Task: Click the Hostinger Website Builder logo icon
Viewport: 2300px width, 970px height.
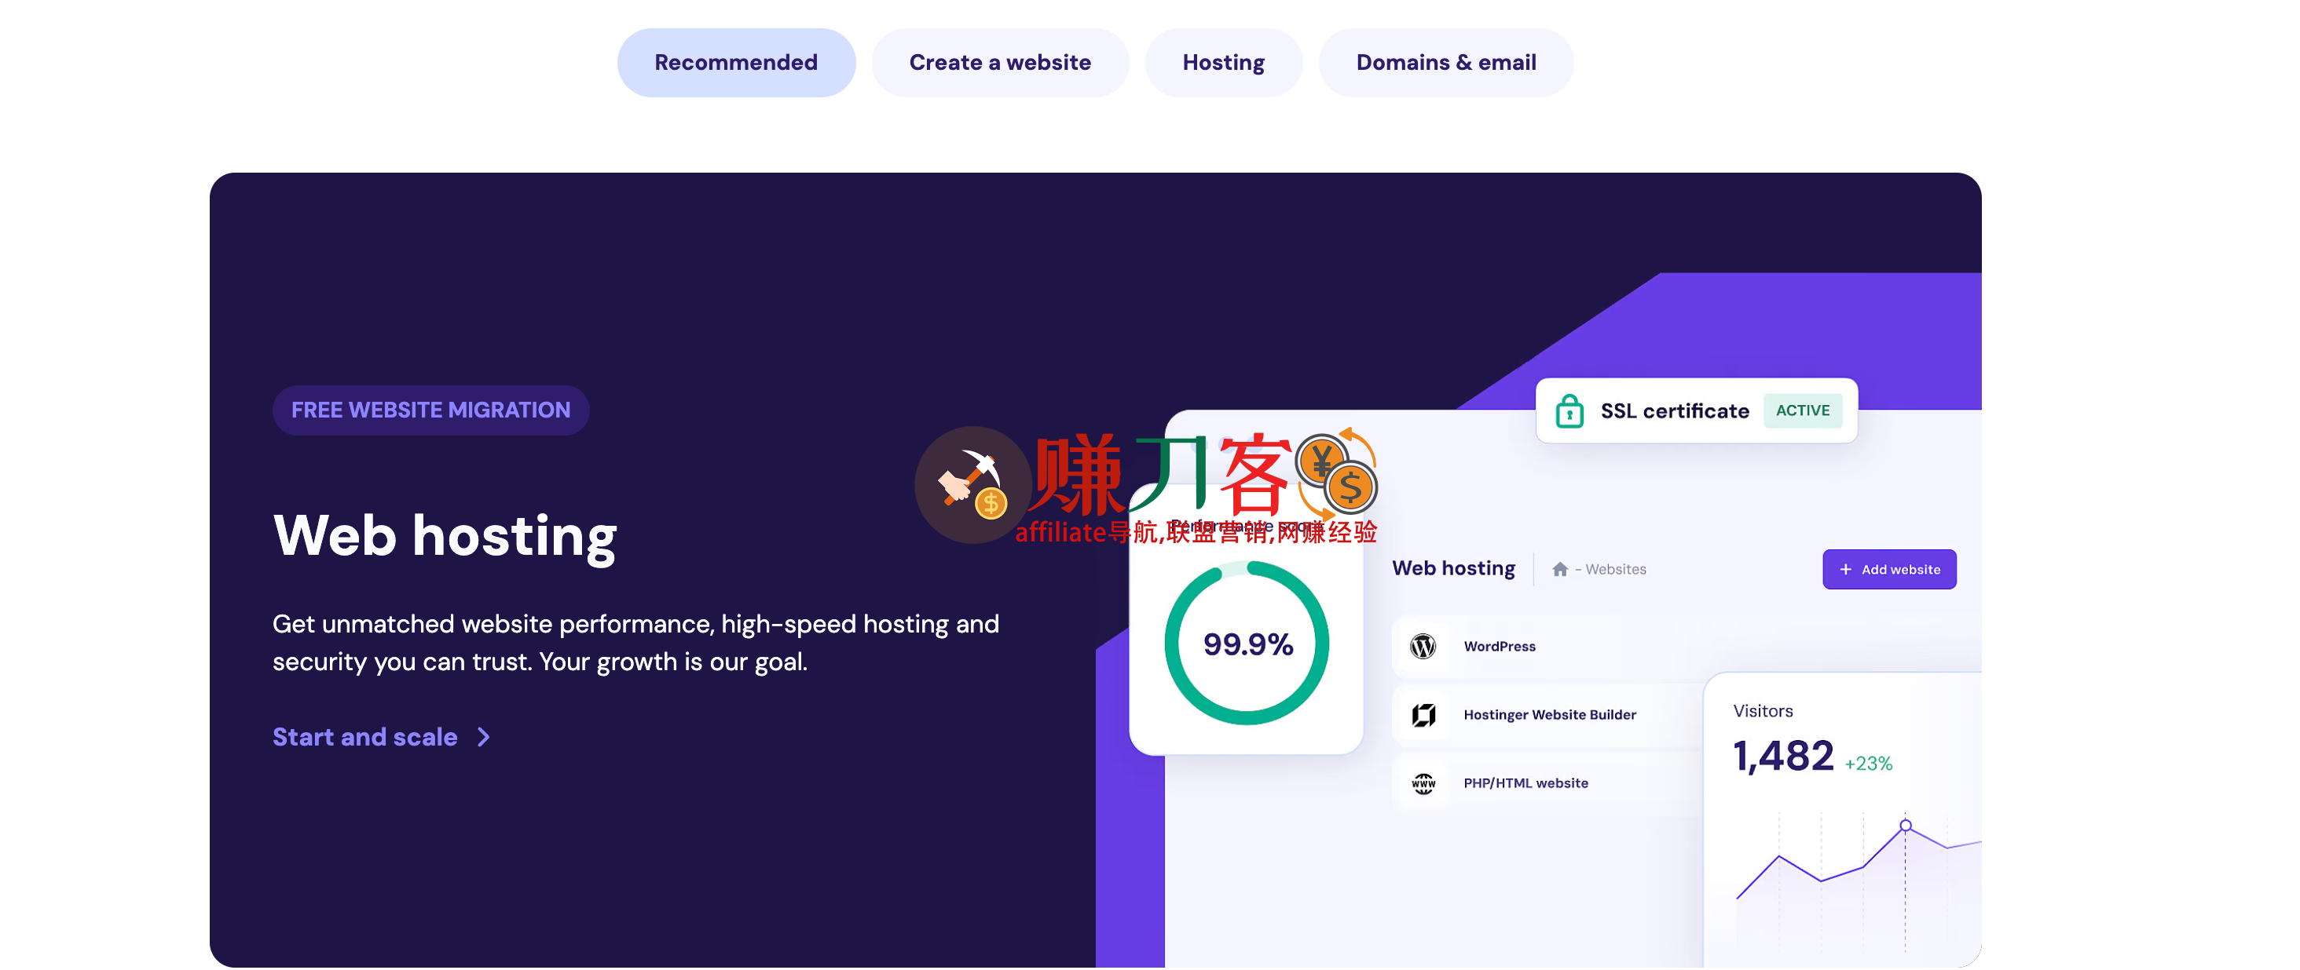Action: [x=1423, y=715]
